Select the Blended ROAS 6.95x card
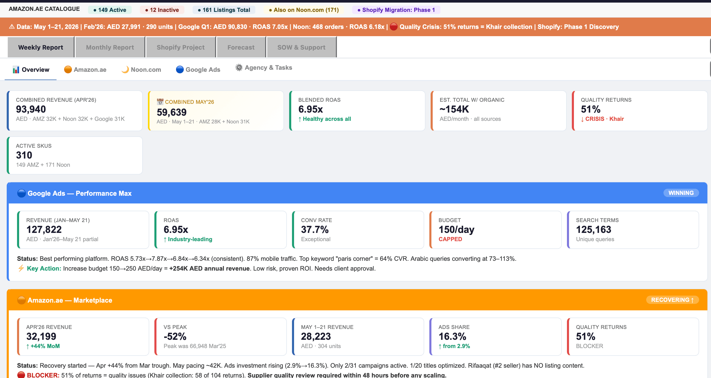Screen dimensions: 711x378 click(x=357, y=111)
